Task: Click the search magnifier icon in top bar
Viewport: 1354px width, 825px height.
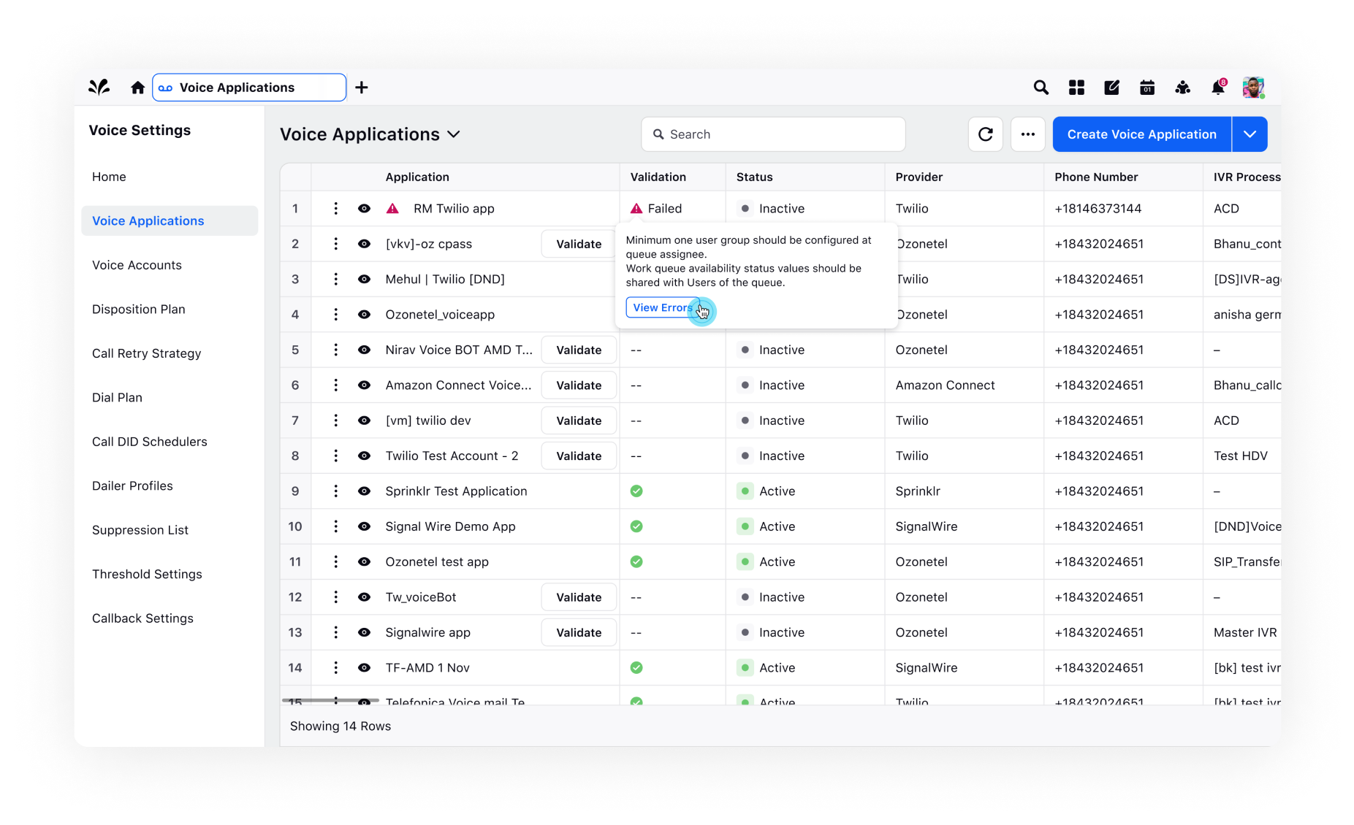Action: (x=1041, y=87)
